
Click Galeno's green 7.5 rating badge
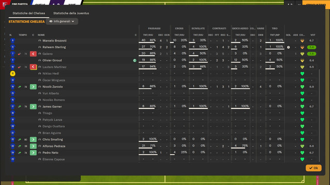[x=311, y=54]
